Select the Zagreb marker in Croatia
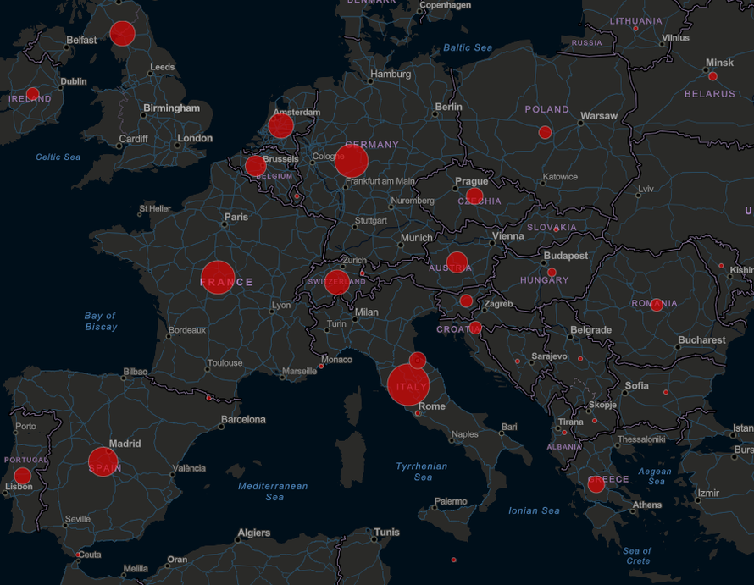Viewport: 754px width, 585px height. coord(466,300)
